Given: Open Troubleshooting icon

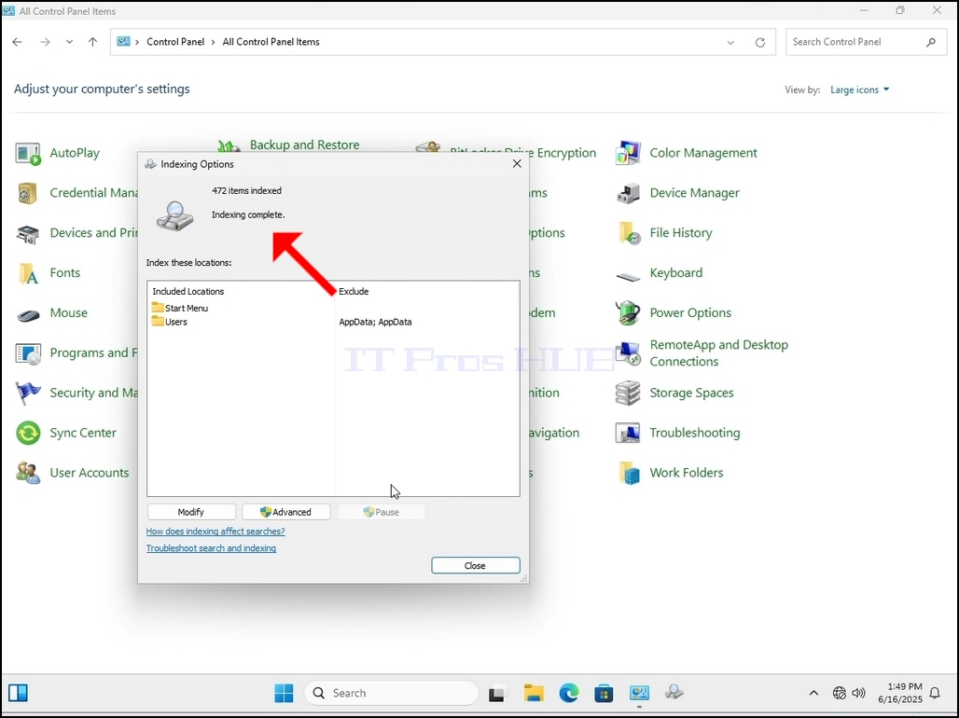Looking at the screenshot, I should (628, 433).
